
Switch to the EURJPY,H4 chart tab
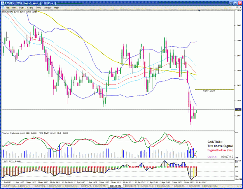(x=25, y=186)
